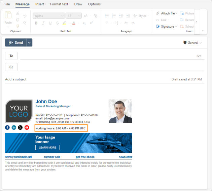212x191 pixels.
Task: Click the Bcc link
Action: [199, 56]
